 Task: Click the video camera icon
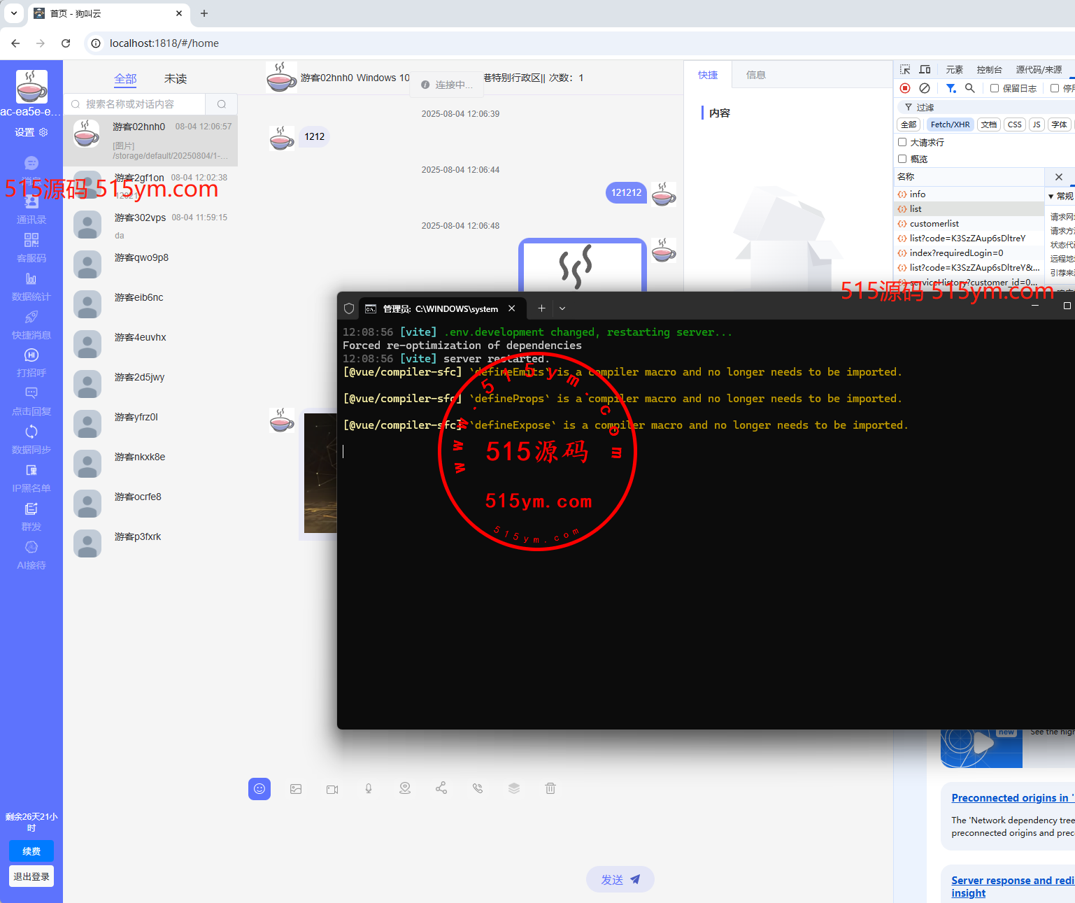click(332, 789)
